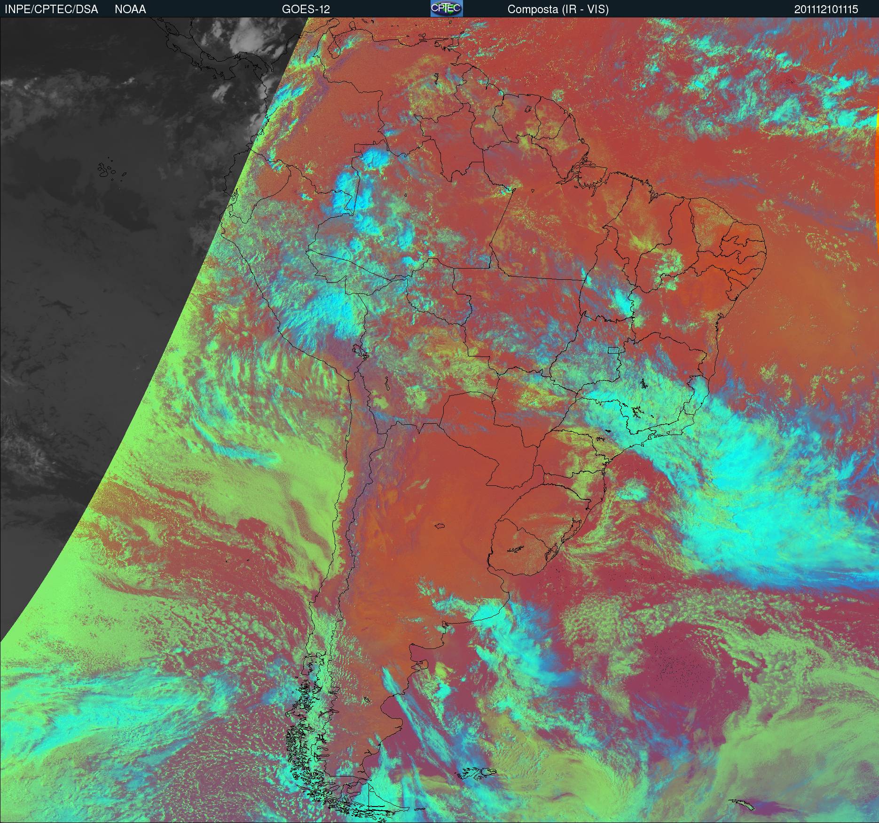Click the INPE/CPTEC/DSA header text
The width and height of the screenshot is (879, 823).
51,9
